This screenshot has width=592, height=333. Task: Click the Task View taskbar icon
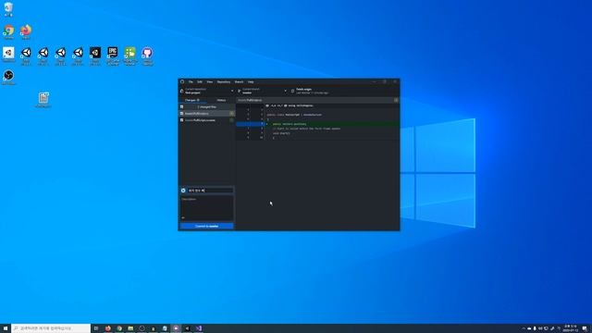96,328
